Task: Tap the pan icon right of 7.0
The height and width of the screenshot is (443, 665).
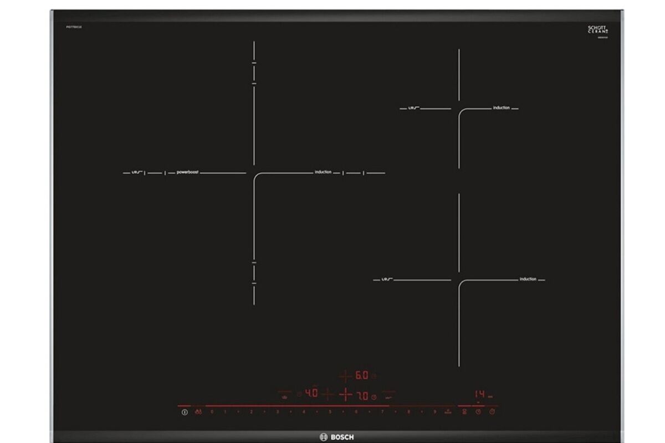Action: 389,395
